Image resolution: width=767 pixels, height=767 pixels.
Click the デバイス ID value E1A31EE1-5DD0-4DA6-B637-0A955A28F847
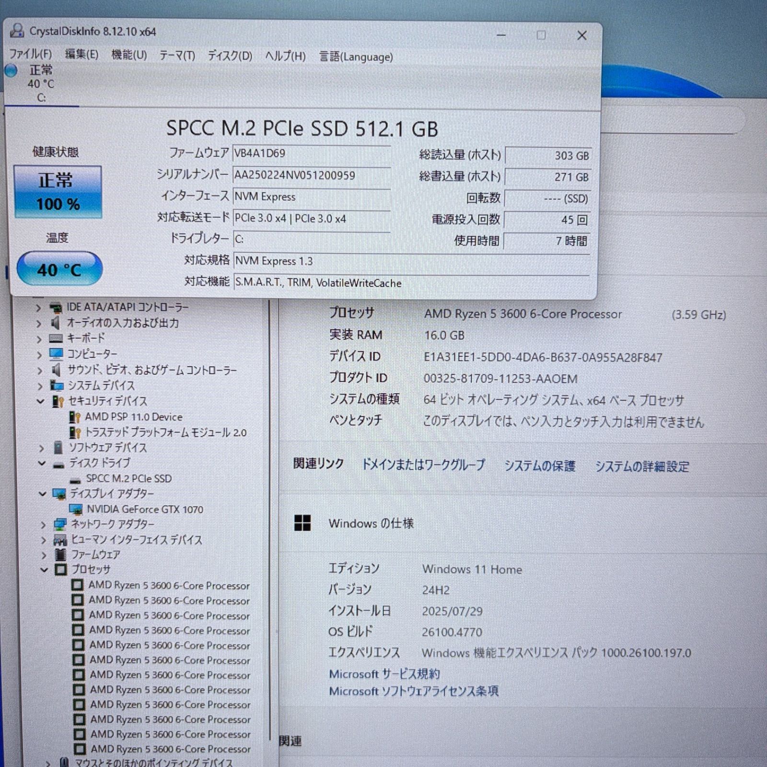(x=543, y=358)
